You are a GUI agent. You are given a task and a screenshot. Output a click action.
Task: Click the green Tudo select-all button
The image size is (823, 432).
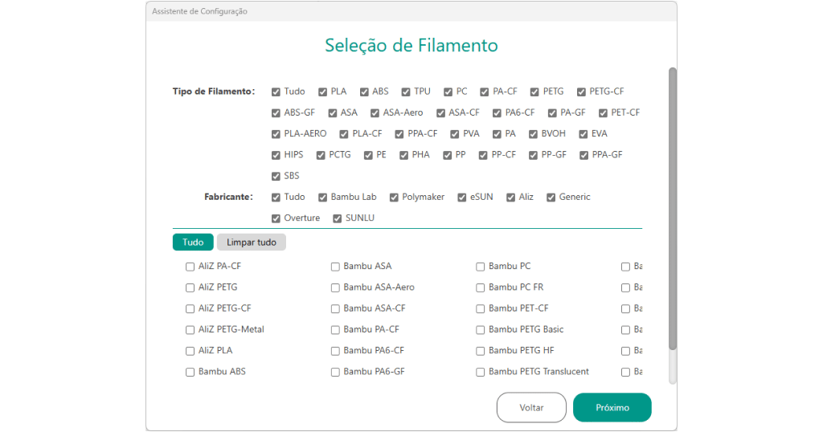point(193,242)
